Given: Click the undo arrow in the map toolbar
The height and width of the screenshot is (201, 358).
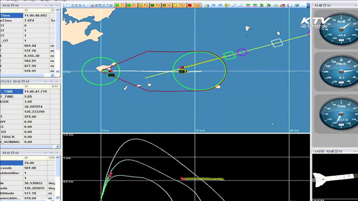Looking at the screenshot, I should (x=213, y=5).
